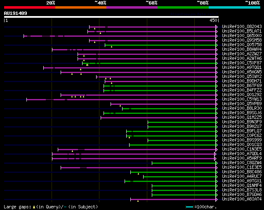The width and height of the screenshot is (264, 210).
Task: Select label UniRef100_C8QZW4
Action: (242, 163)
